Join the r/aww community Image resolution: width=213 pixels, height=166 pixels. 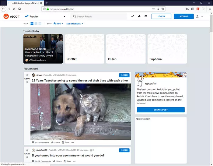click(x=124, y=75)
